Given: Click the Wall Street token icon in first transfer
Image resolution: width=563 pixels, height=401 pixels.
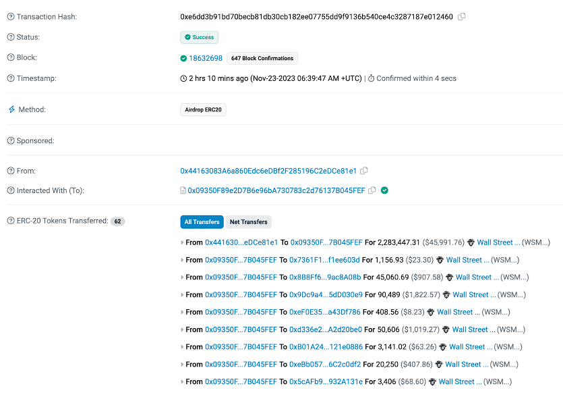Looking at the screenshot, I should tap(471, 242).
